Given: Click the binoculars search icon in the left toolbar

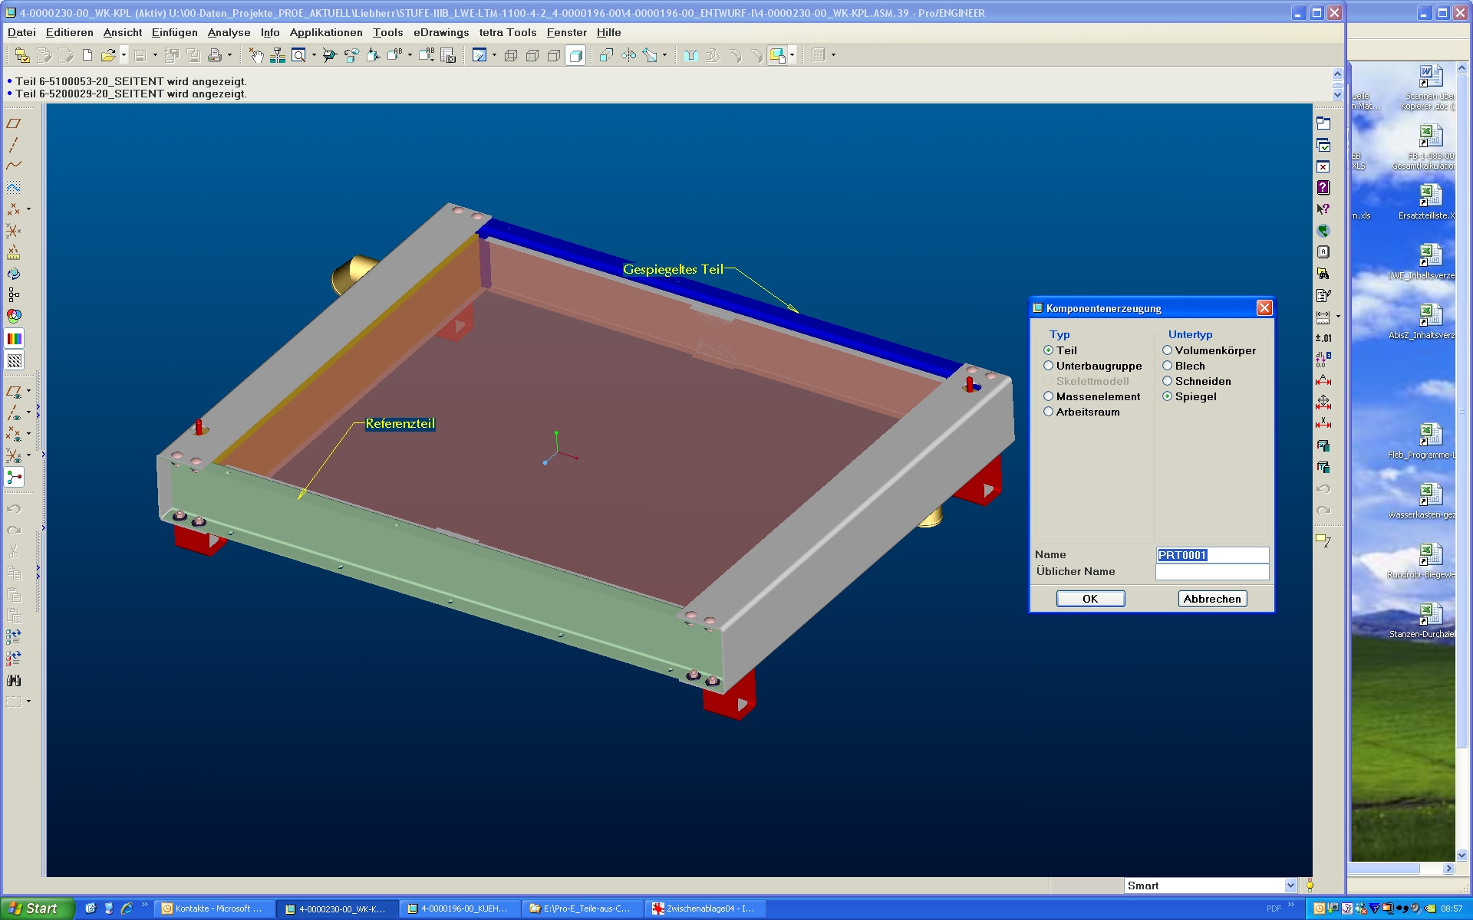Looking at the screenshot, I should point(14,680).
